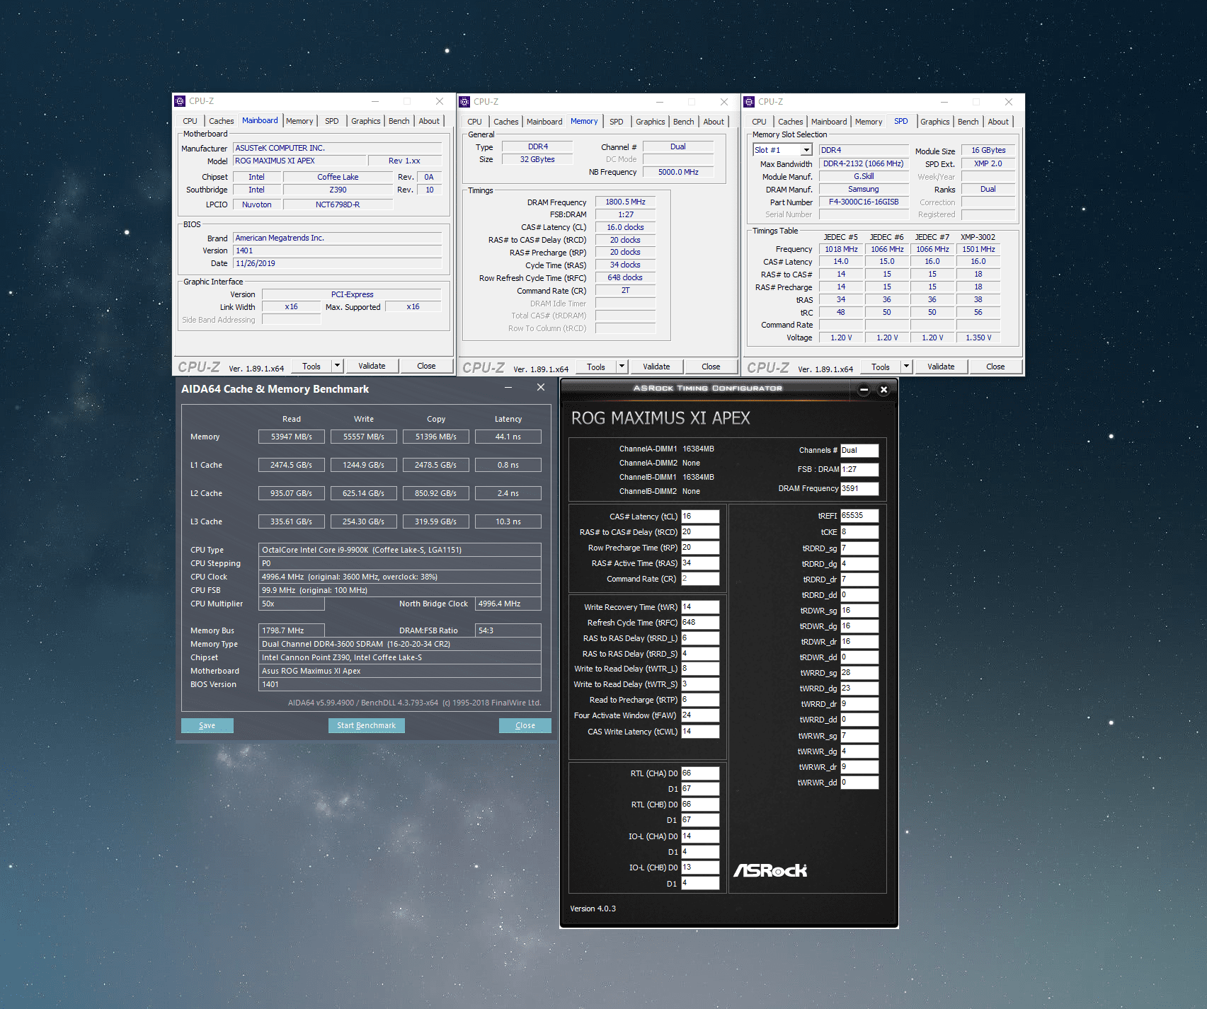This screenshot has height=1009, width=1207.
Task: Click NB Frequency 5000.0 MHz value
Action: point(678,172)
